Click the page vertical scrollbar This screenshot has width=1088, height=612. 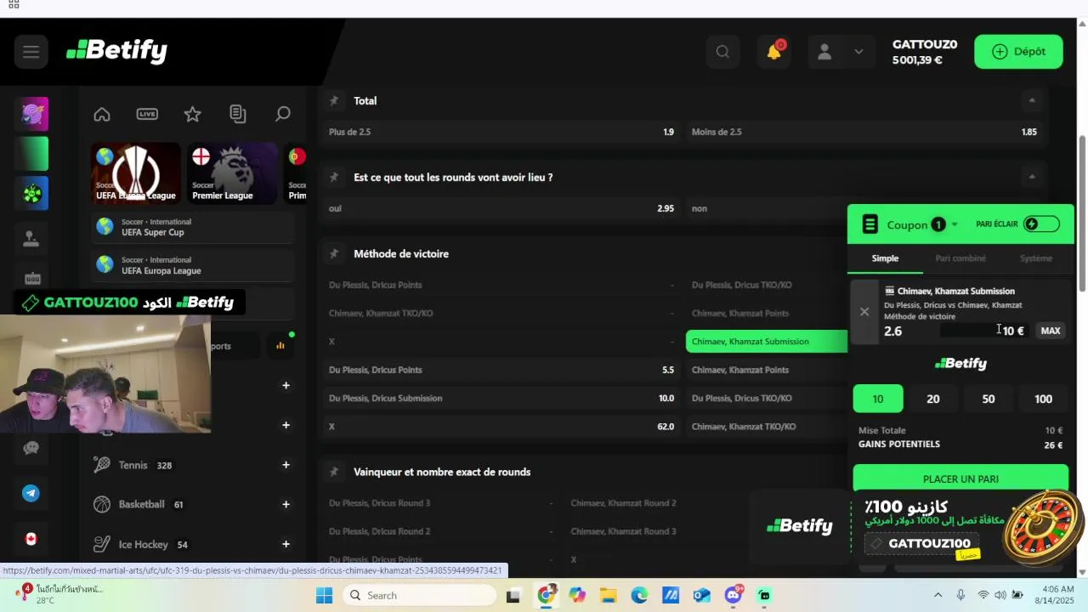[x=1082, y=212]
